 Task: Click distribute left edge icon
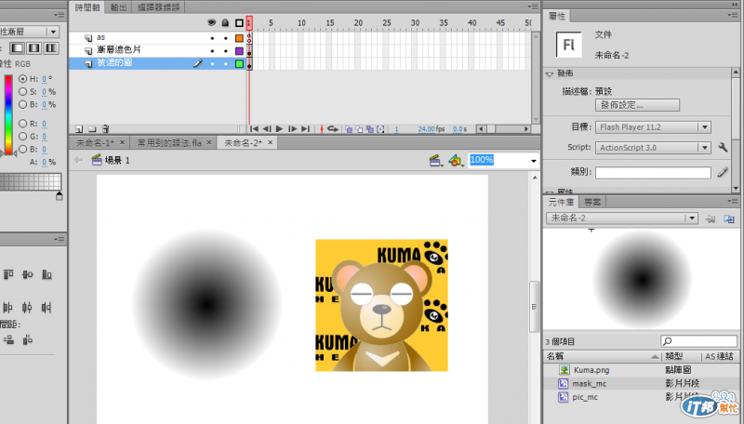click(8, 308)
